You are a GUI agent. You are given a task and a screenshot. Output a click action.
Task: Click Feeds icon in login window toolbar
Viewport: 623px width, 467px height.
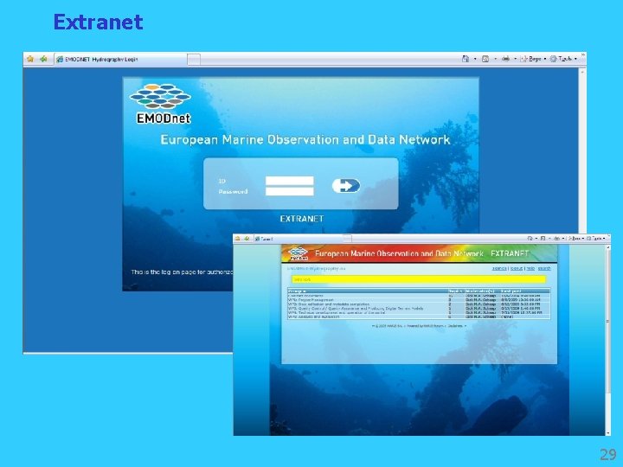click(x=485, y=59)
